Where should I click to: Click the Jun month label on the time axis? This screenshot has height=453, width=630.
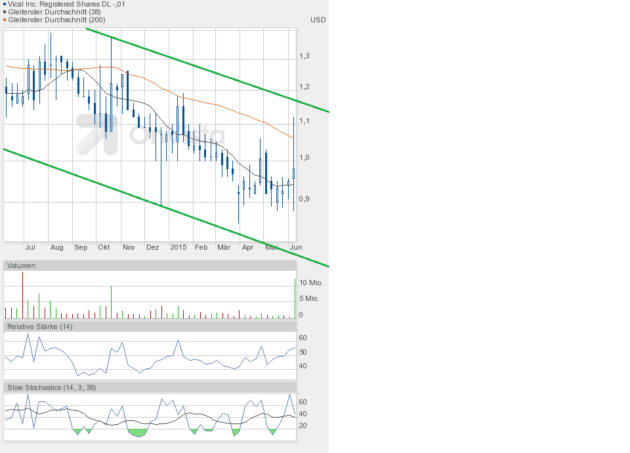pos(295,247)
